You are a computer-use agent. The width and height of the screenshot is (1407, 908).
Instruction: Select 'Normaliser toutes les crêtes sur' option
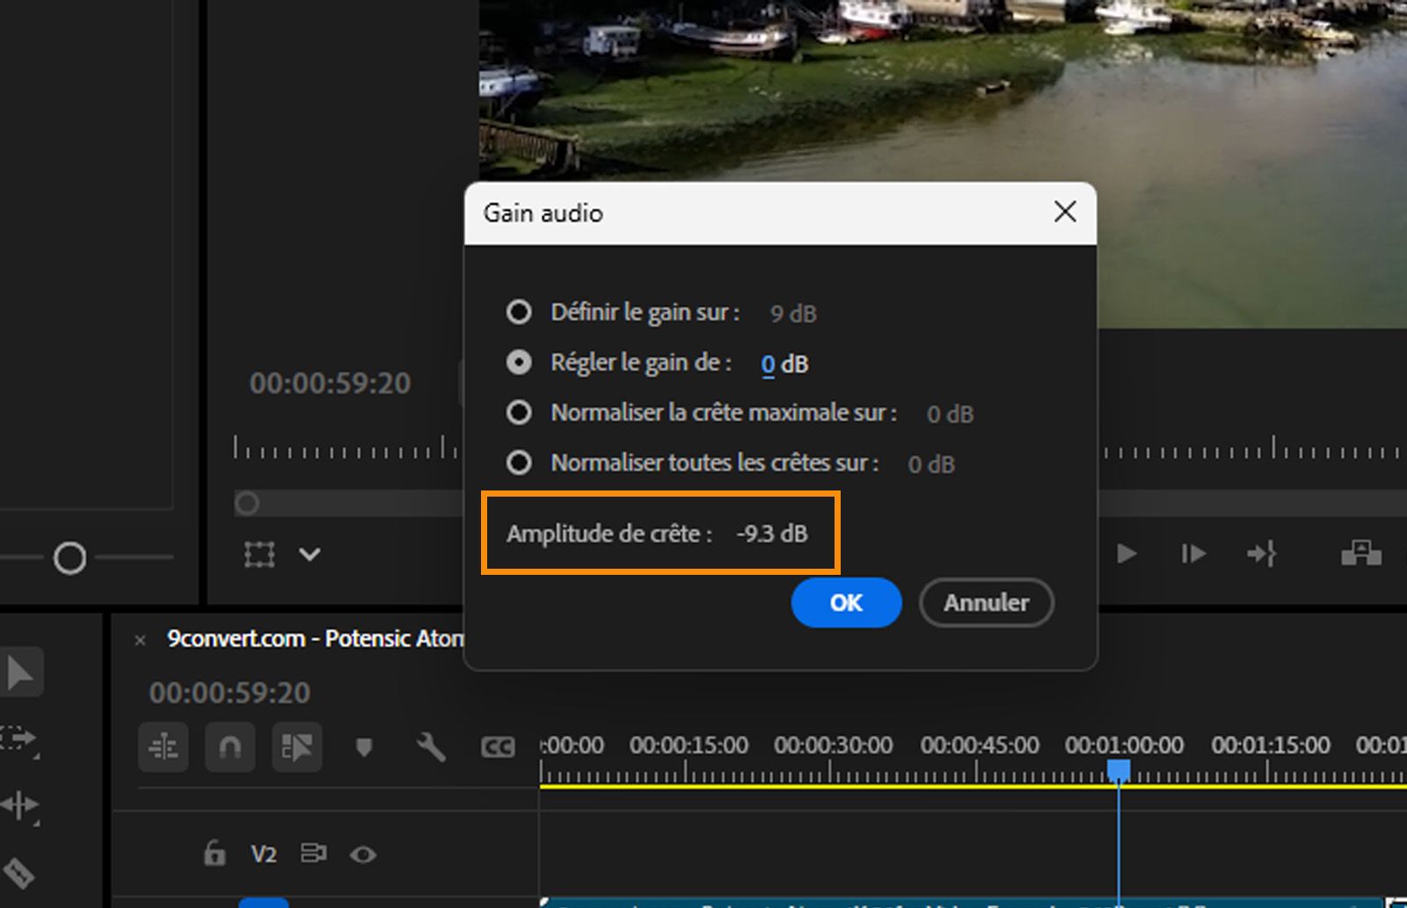(x=519, y=462)
